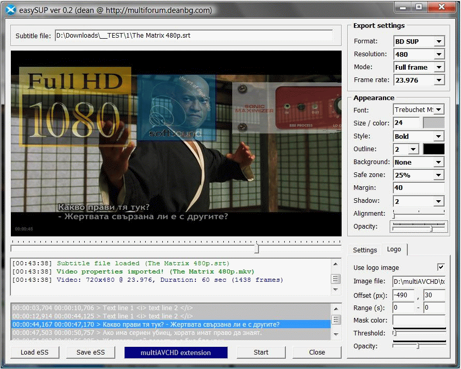Open the Format dropdown showing BD SUP
Image resolution: width=461 pixels, height=369 pixels.
419,41
